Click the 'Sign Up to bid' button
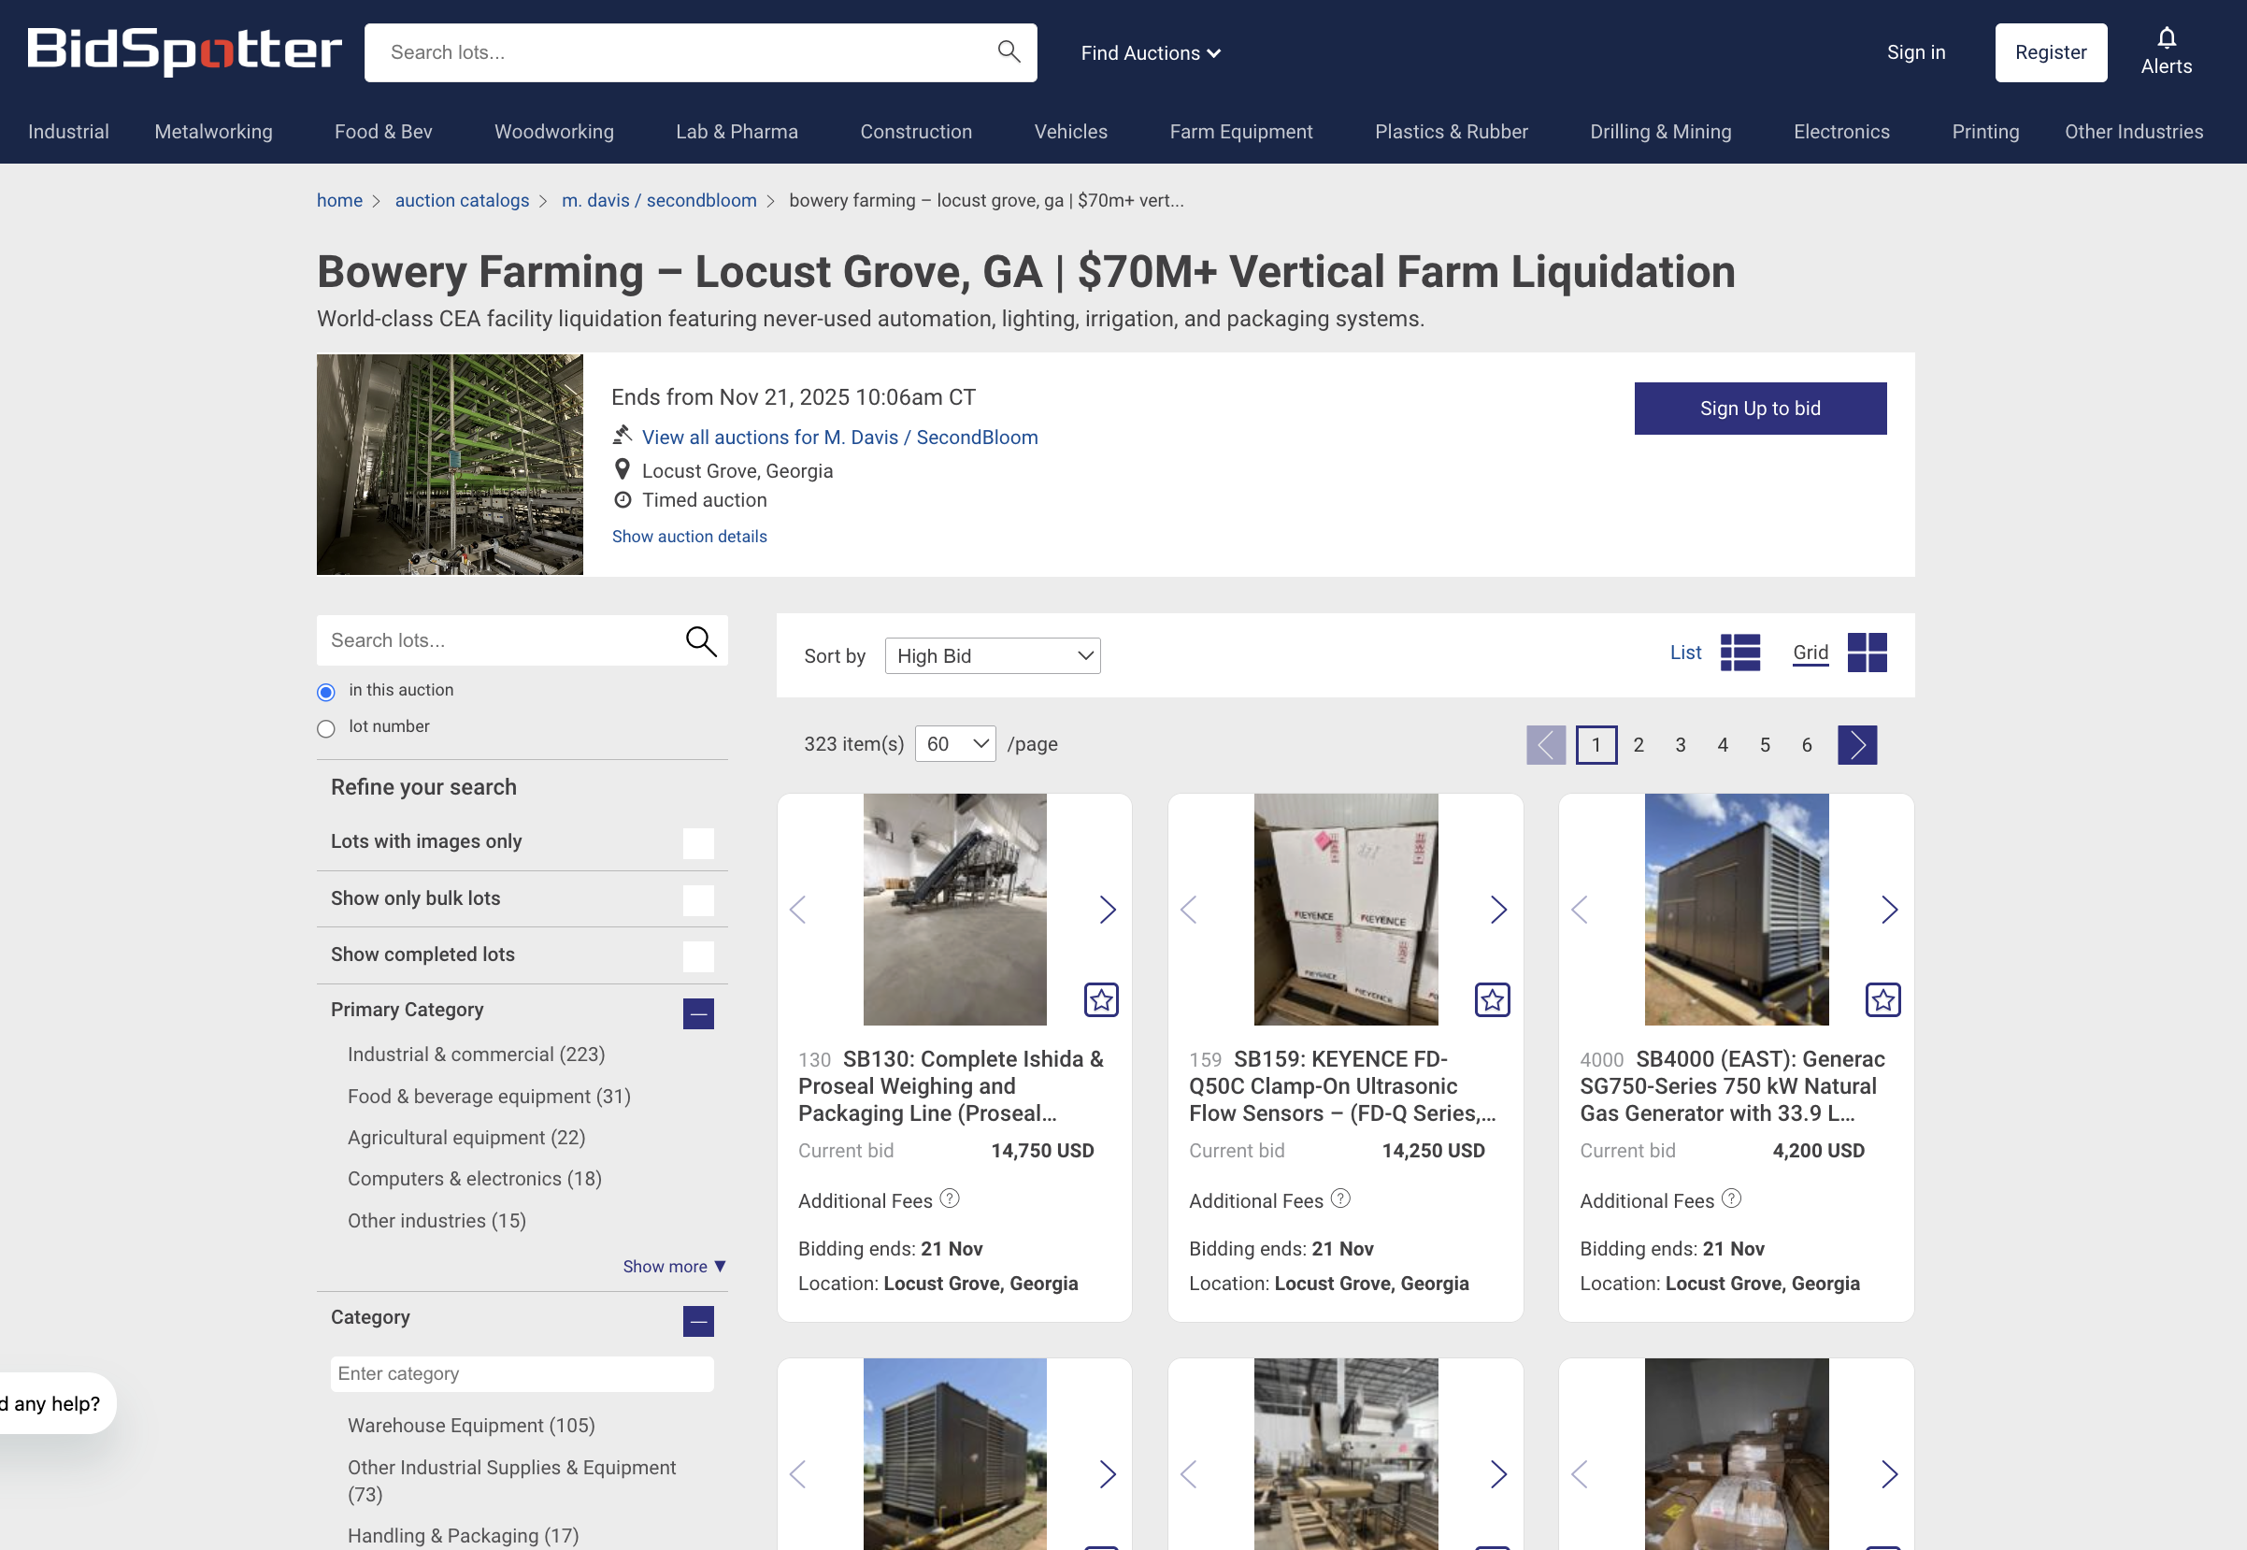The width and height of the screenshot is (2247, 1550). pyautogui.click(x=1758, y=409)
